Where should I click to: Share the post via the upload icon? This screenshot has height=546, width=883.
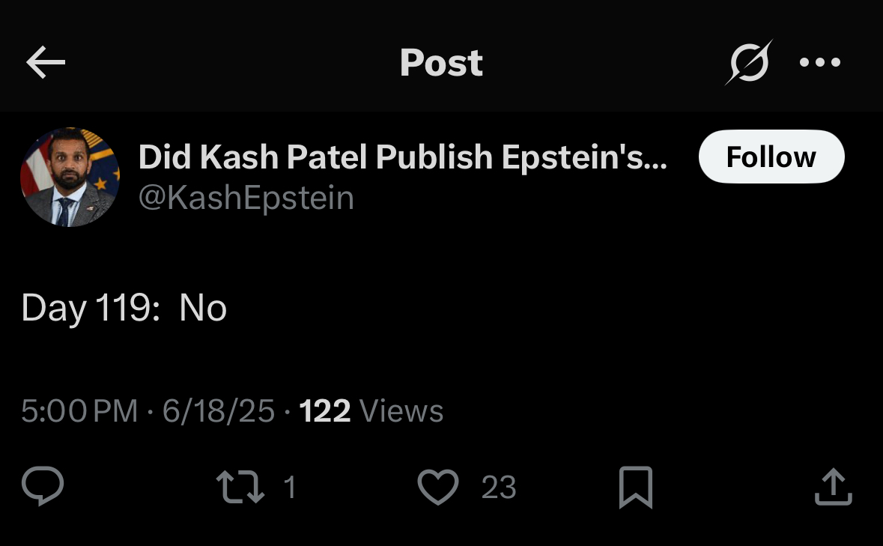point(834,486)
